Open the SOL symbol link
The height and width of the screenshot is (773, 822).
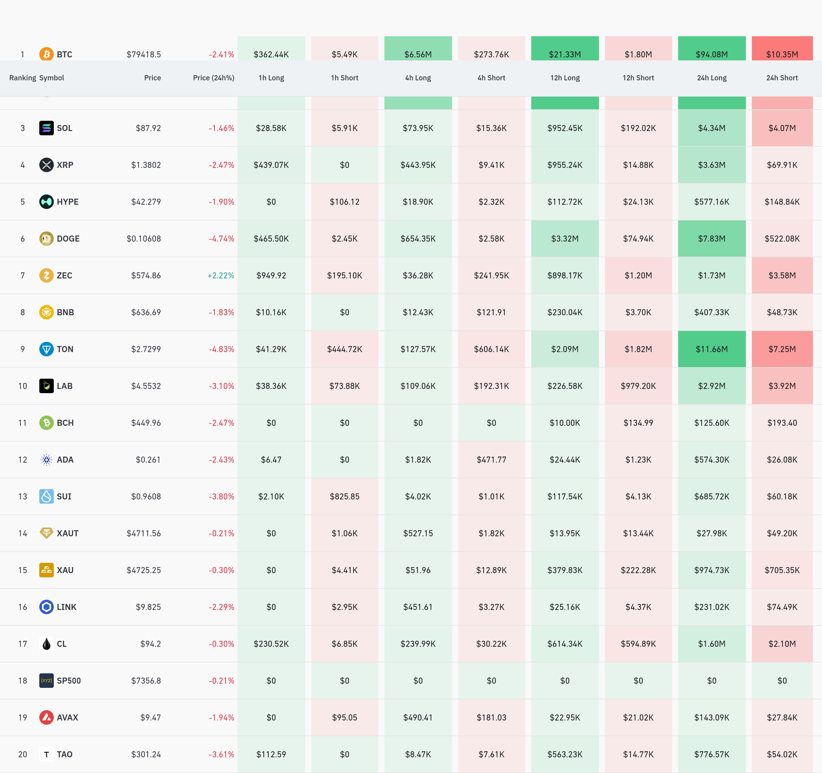(x=64, y=128)
